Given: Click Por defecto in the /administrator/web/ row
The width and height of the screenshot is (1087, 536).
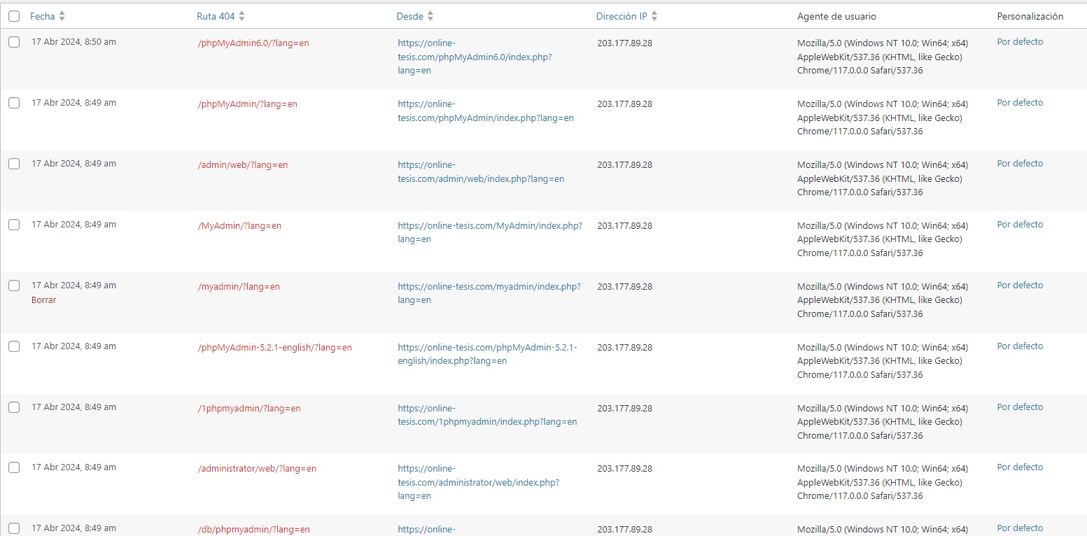Looking at the screenshot, I should pos(1020,467).
